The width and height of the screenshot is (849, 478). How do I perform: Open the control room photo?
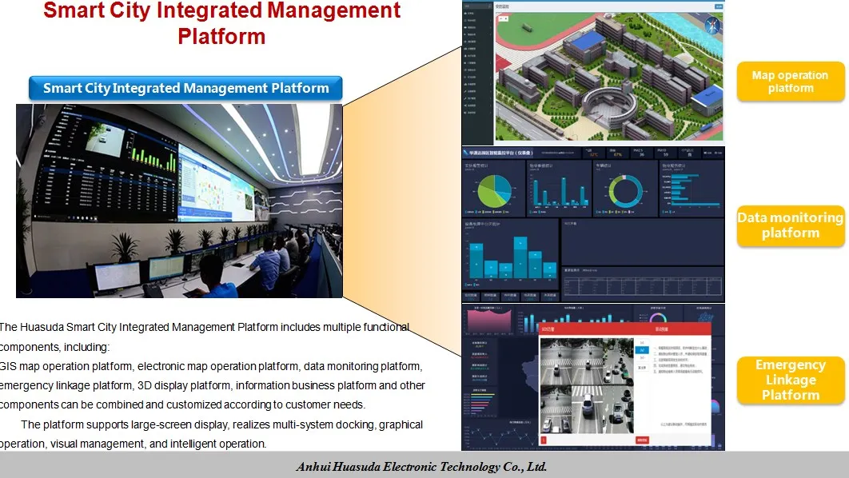tap(179, 201)
